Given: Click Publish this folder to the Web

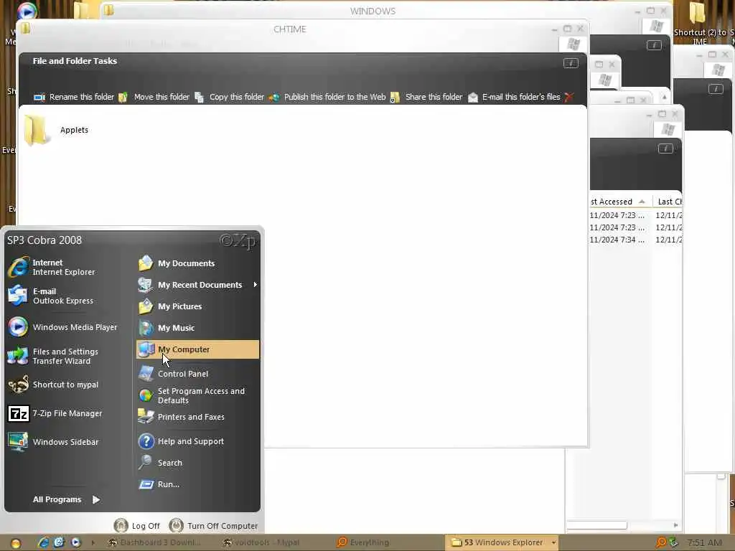Looking at the screenshot, I should coord(327,97).
